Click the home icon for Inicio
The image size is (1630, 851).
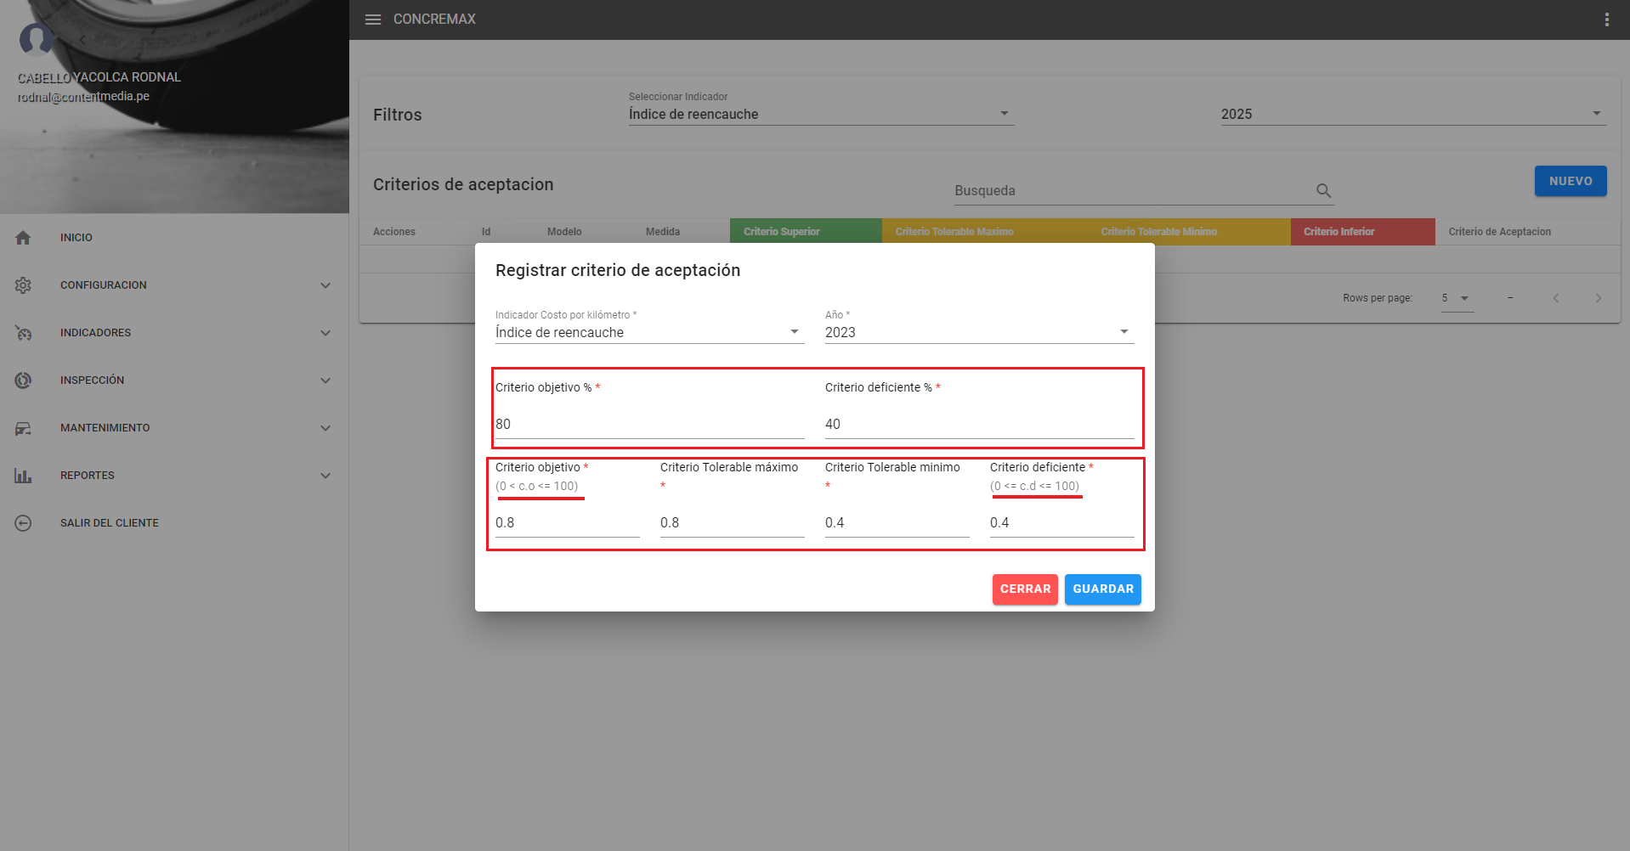[23, 238]
